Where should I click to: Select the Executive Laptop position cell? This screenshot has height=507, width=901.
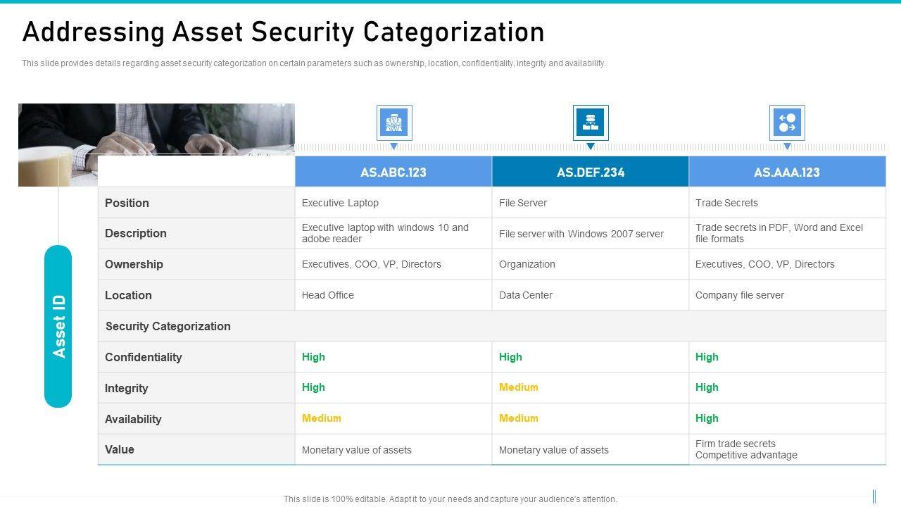point(340,203)
